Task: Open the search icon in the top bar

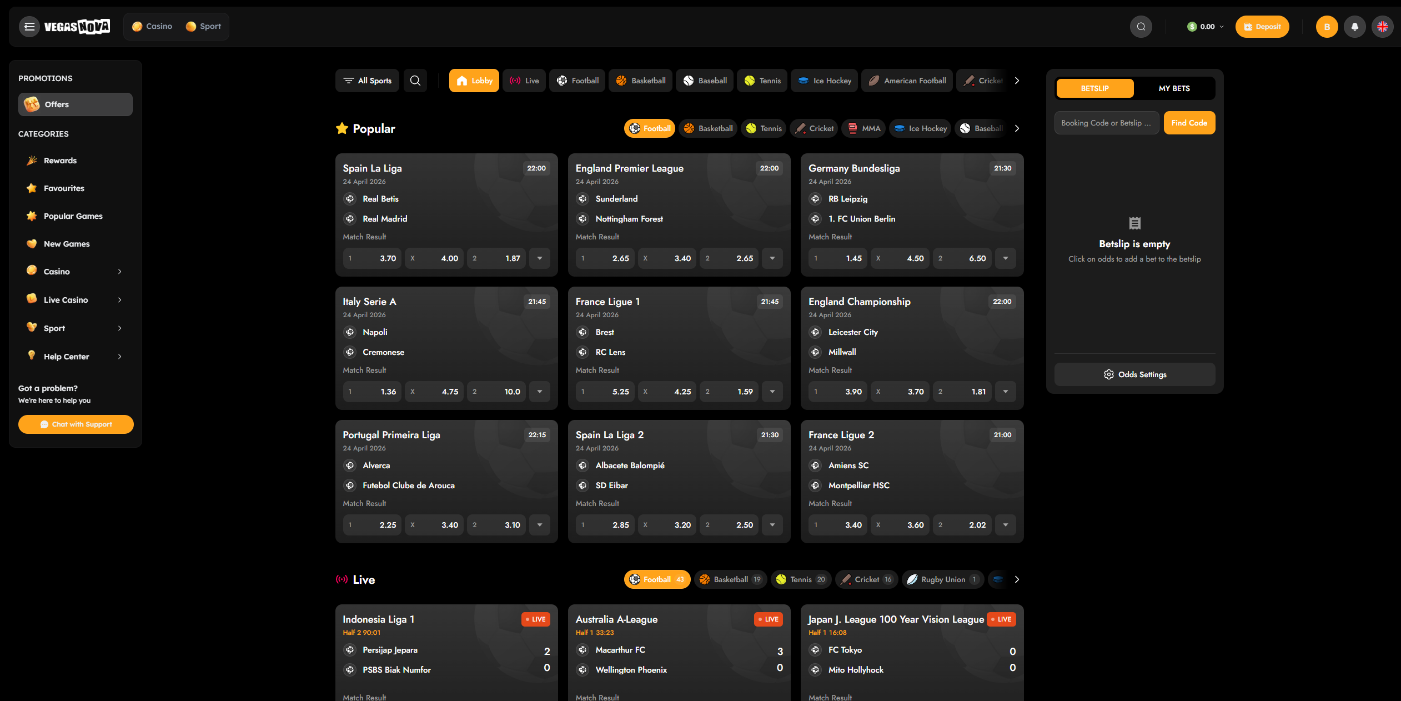Action: [x=1141, y=26]
